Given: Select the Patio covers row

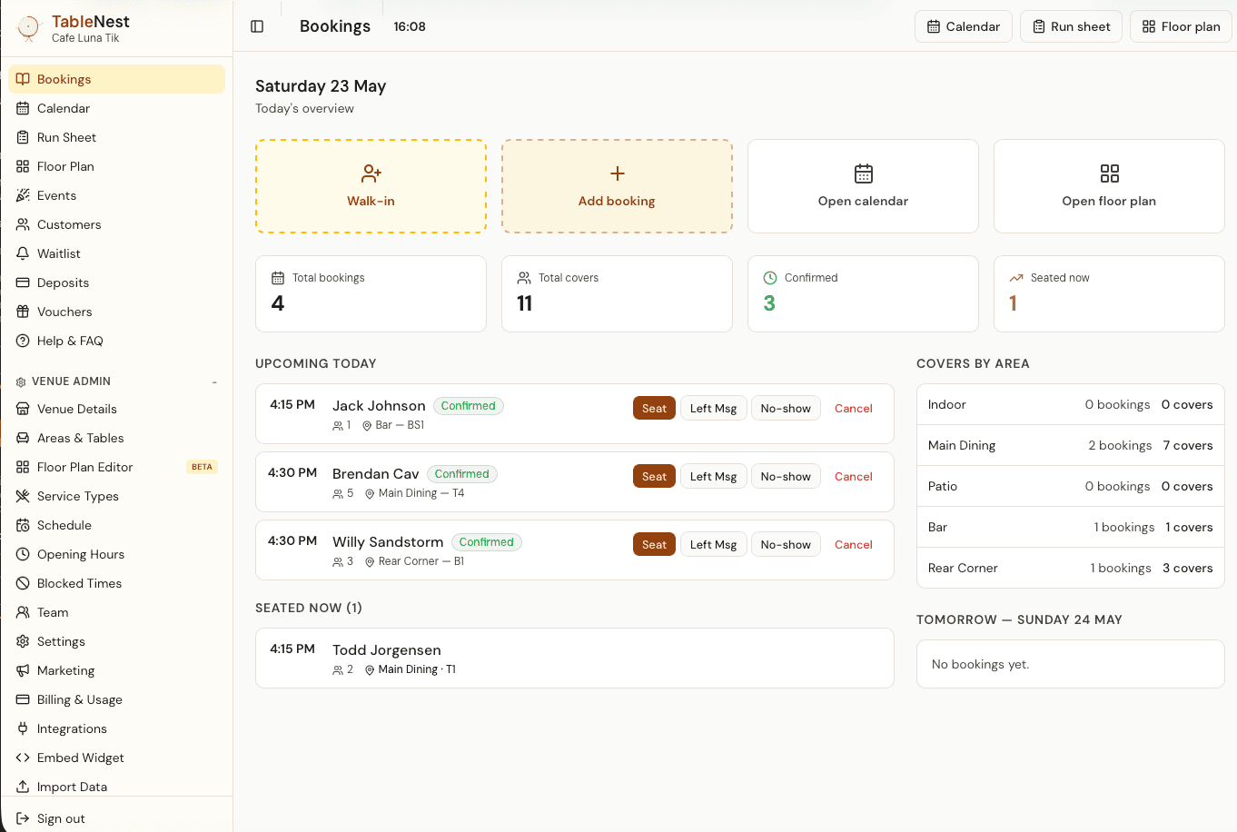Looking at the screenshot, I should point(1070,486).
